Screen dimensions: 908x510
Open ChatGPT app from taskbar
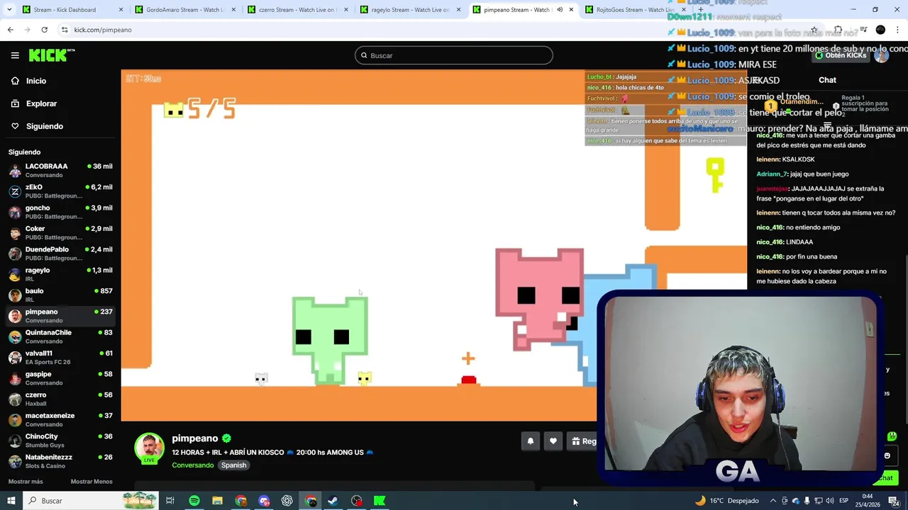coord(287,501)
